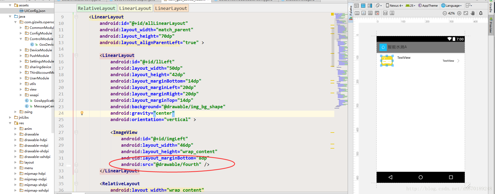
Task: Select the layout resource folder
Action: (x=27, y=162)
